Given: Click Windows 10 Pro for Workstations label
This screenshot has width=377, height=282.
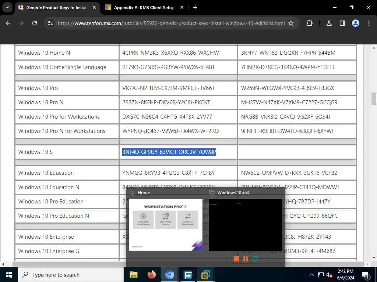Looking at the screenshot, I should 59,117.
